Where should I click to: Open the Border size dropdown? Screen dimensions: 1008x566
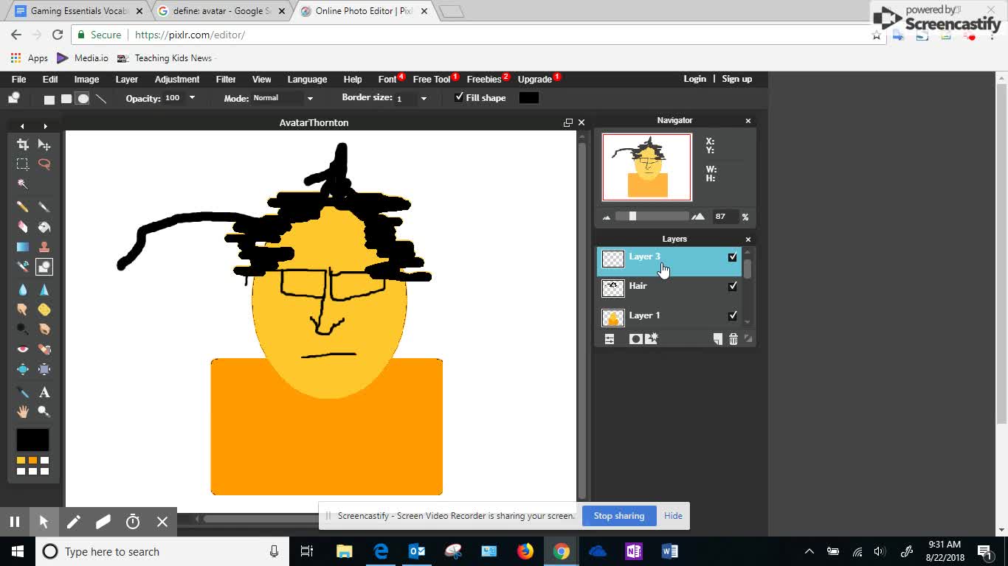point(424,98)
